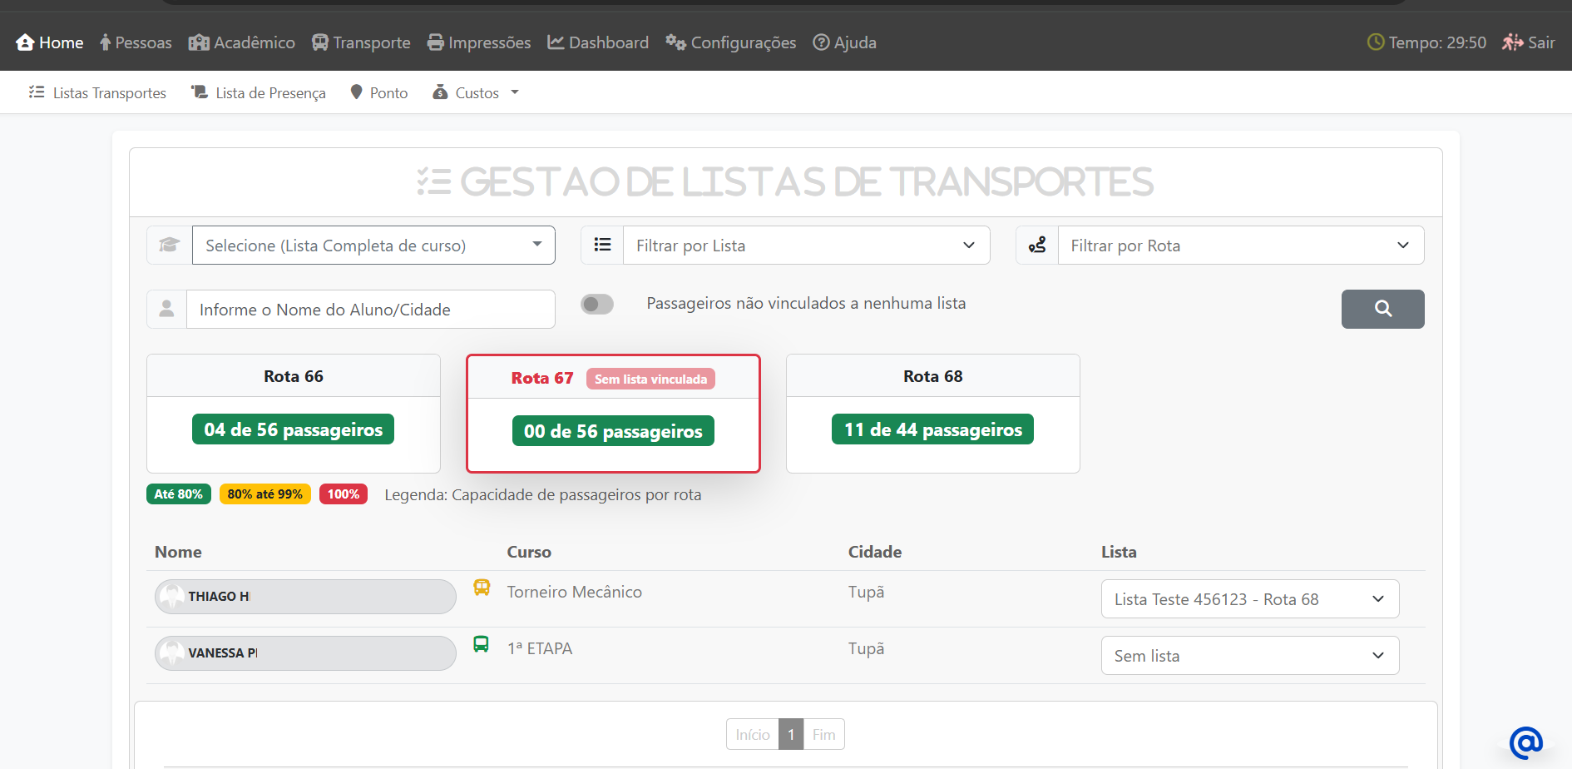Change Vanessa's Sem lista dropdown
This screenshot has width=1572, height=769.
click(x=1249, y=656)
